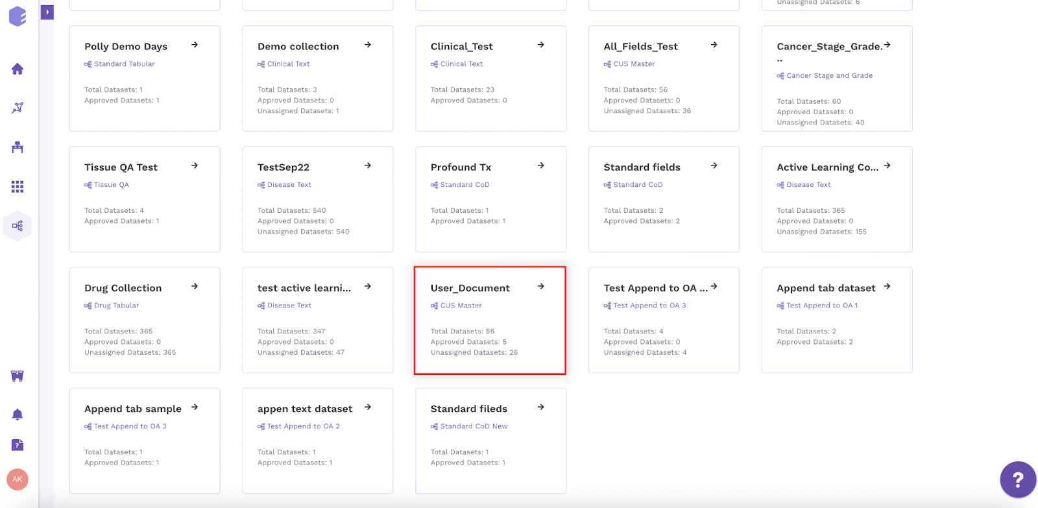Open TestSep22 collection arrow

pos(368,165)
